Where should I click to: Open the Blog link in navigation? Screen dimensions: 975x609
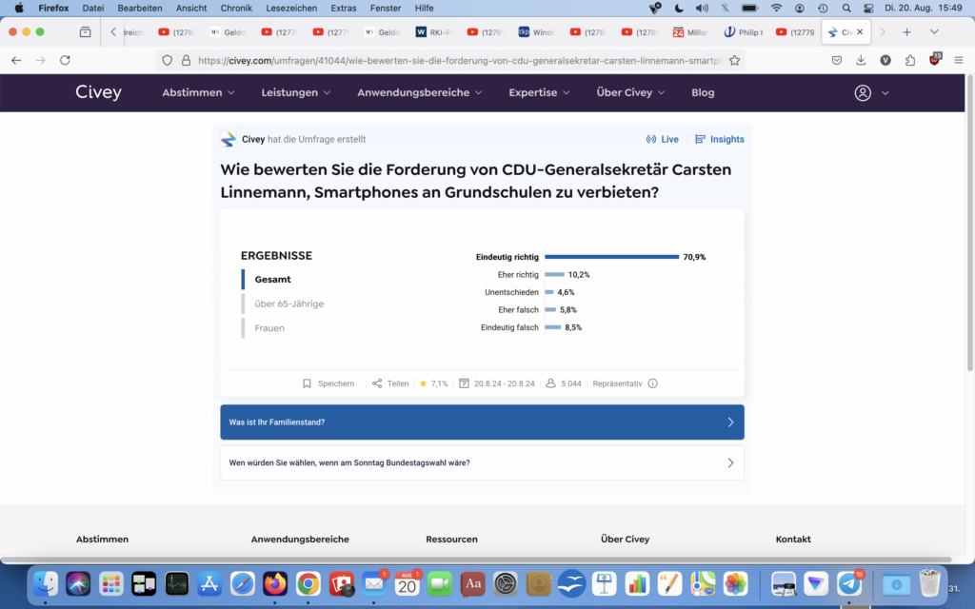pos(703,93)
